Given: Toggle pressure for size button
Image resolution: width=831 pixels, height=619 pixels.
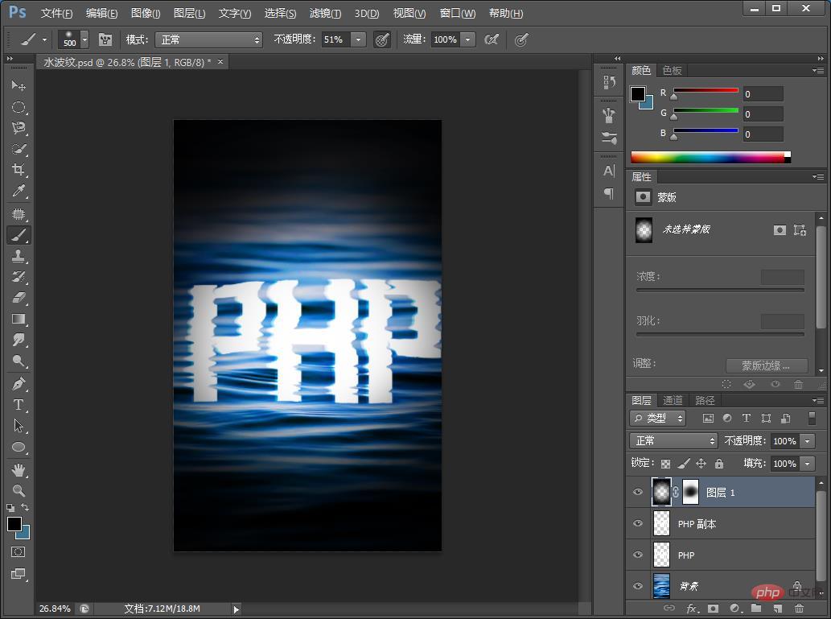Looking at the screenshot, I should pos(521,39).
